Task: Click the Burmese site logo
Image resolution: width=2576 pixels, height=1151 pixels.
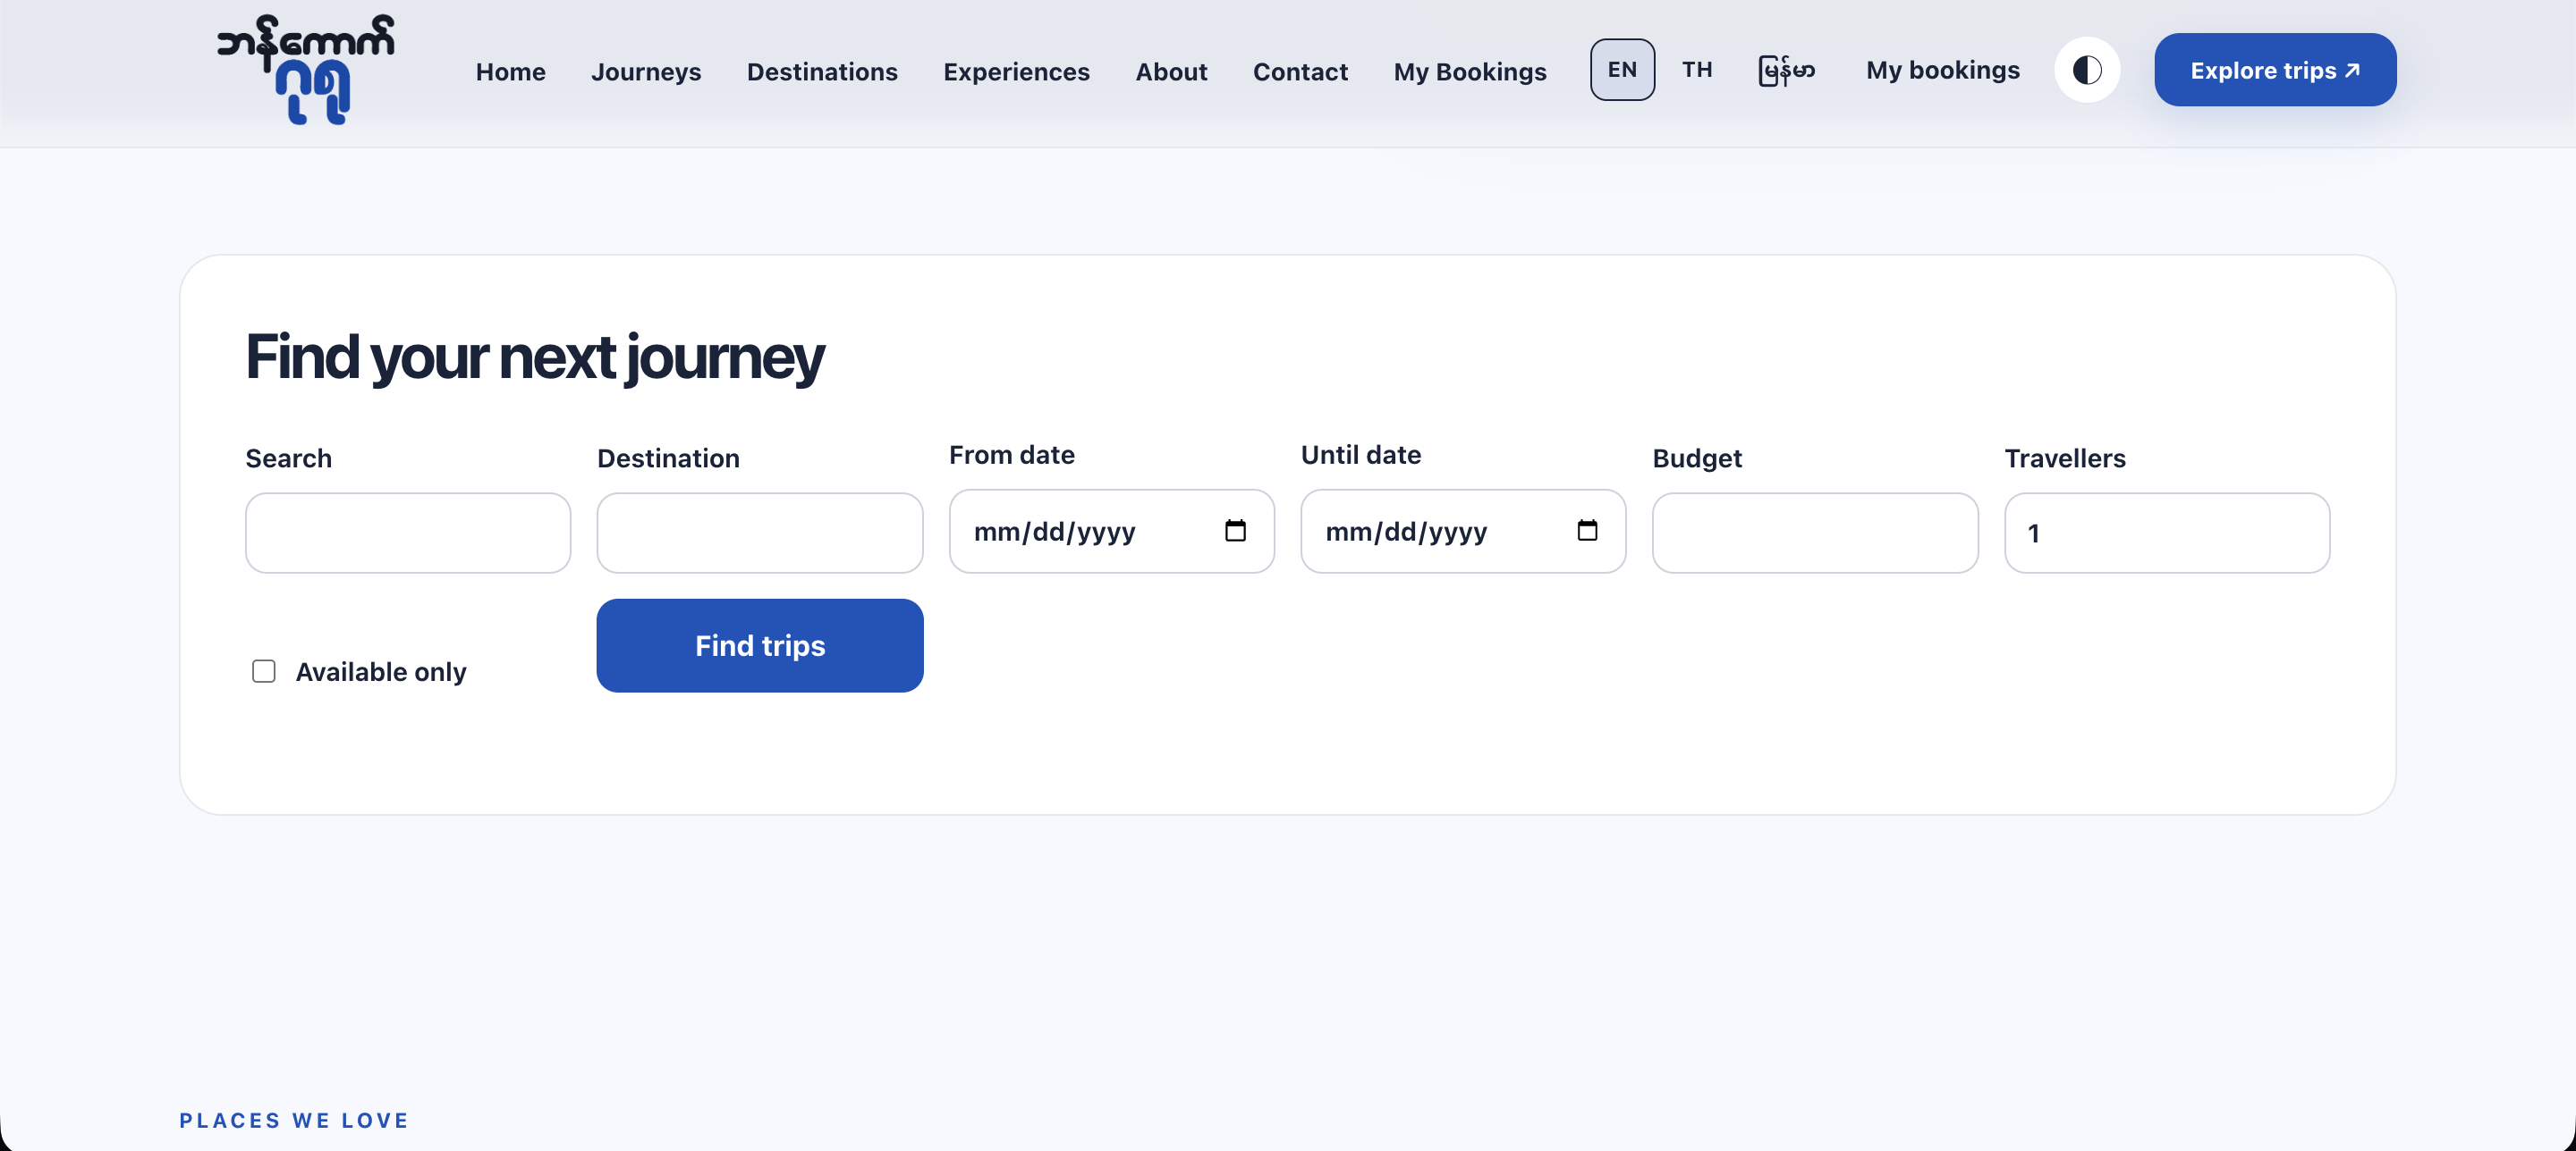Action: (306, 70)
